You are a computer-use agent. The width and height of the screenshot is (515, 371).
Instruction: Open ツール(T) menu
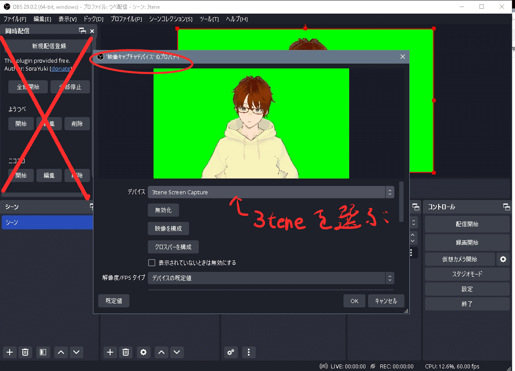[209, 19]
